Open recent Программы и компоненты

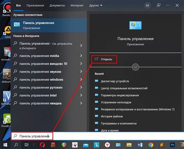click(119, 124)
